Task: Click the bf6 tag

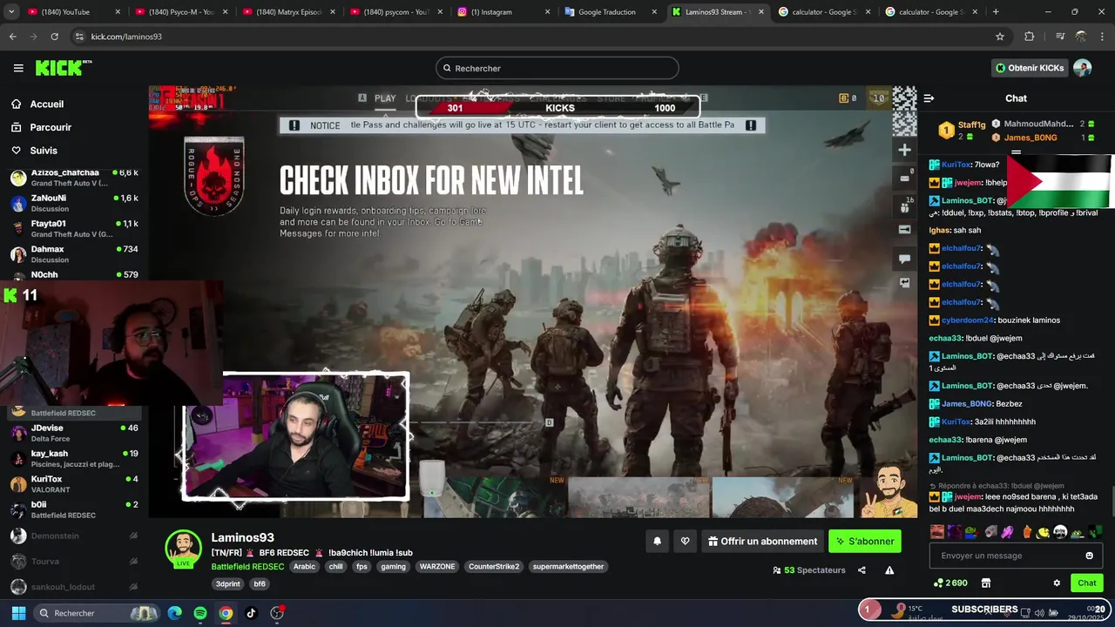Action: tap(259, 583)
